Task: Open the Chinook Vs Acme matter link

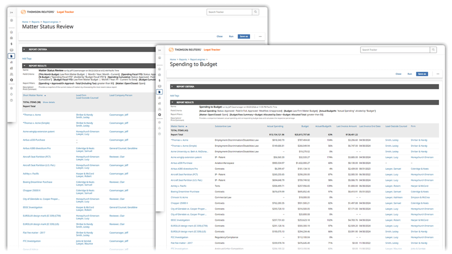Action: tap(179, 198)
